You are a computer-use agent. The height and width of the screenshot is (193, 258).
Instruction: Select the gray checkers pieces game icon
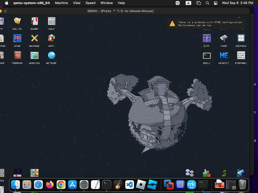[189, 173]
